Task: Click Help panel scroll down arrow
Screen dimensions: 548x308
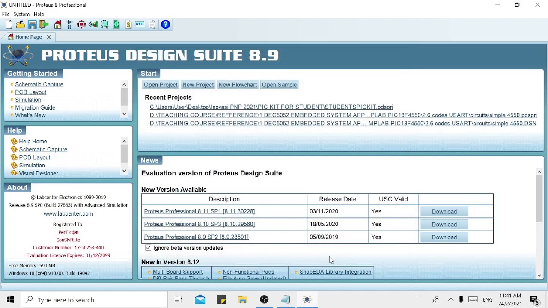Action: click(124, 171)
